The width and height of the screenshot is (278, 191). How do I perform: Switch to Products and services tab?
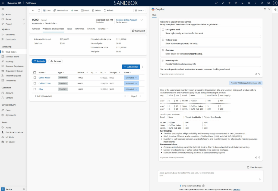click(x=53, y=29)
